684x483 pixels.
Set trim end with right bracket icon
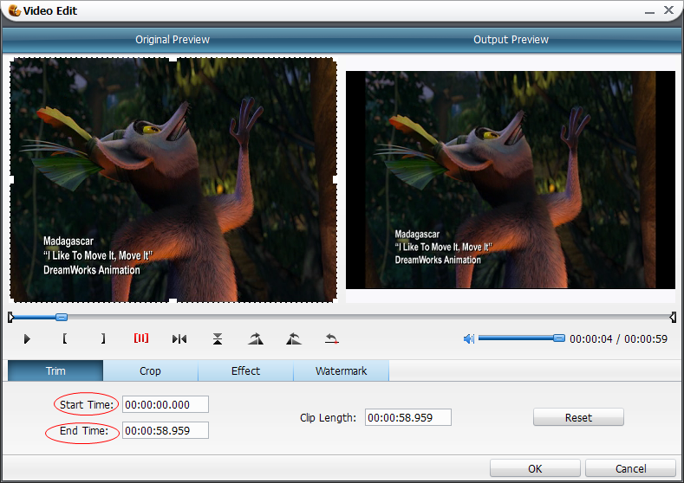pos(103,338)
